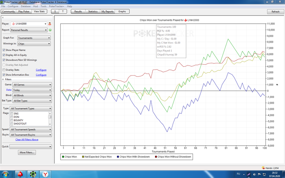Image resolution: width=285 pixels, height=178 pixels.
Task: Click the PokerTracker chip icon in taskbar
Action: click(x=33, y=174)
